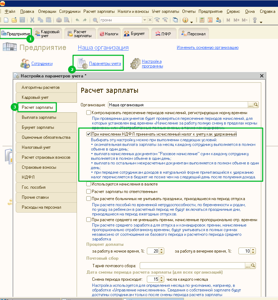
Task: Open the Налоги и взносы menu
Action: [133, 11]
